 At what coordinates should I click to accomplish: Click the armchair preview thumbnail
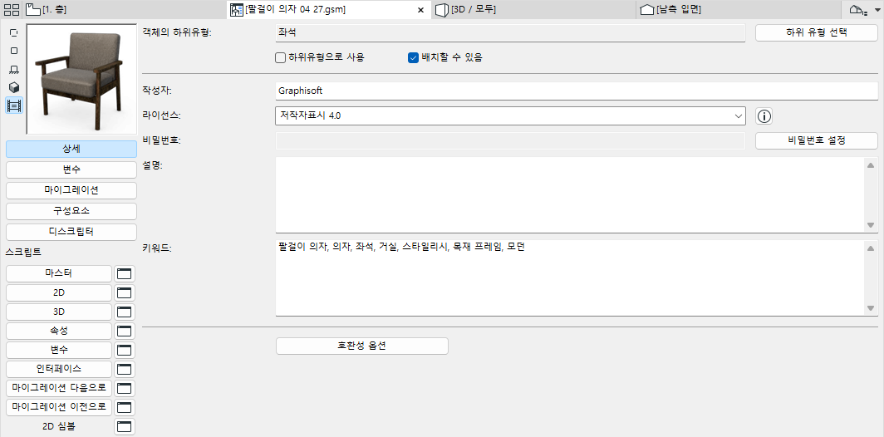[x=81, y=78]
